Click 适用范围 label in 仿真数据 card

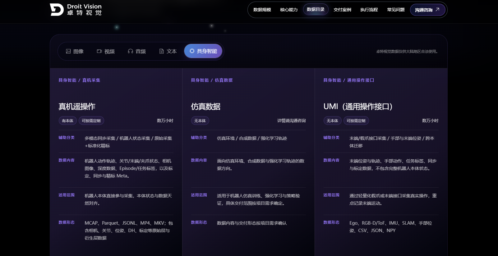click(199, 195)
